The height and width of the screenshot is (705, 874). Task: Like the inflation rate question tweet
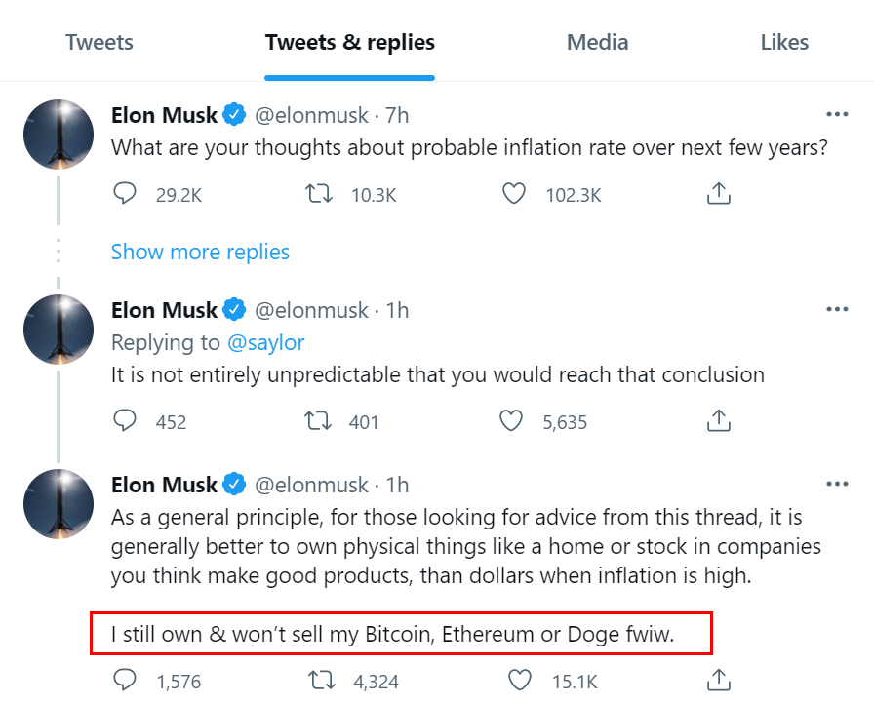point(514,195)
